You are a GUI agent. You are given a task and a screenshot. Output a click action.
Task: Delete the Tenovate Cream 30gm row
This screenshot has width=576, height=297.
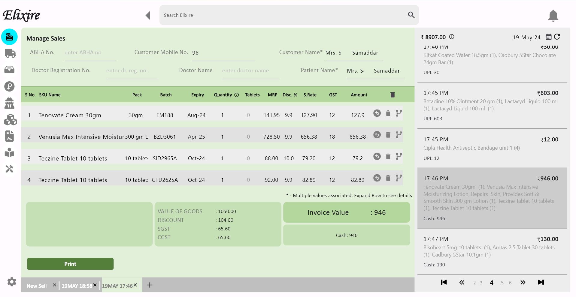(388, 113)
